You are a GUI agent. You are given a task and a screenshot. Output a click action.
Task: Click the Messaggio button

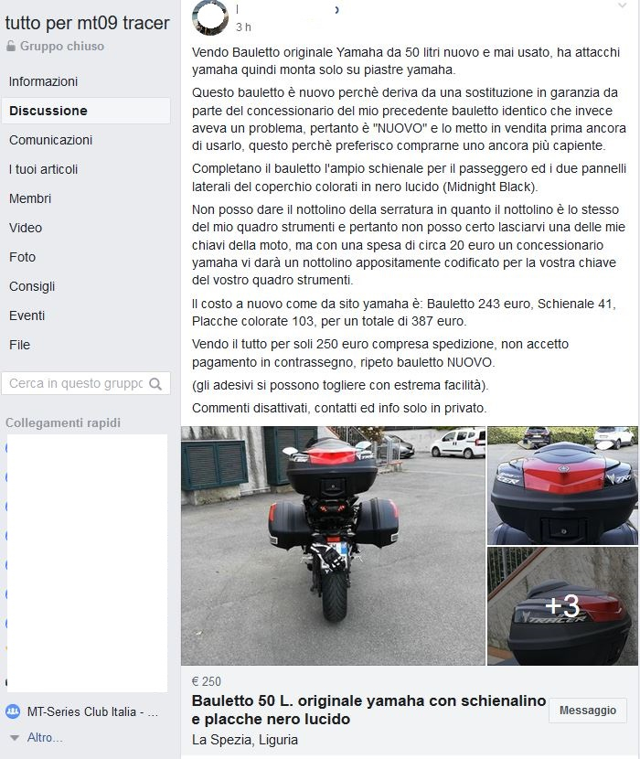click(588, 711)
